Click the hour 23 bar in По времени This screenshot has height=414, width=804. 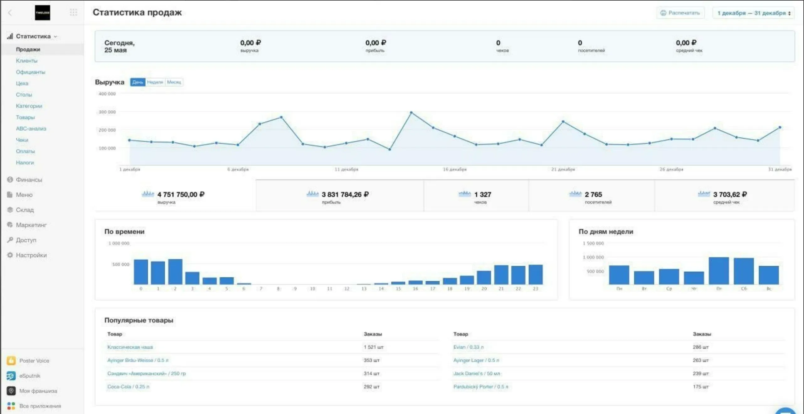(536, 274)
